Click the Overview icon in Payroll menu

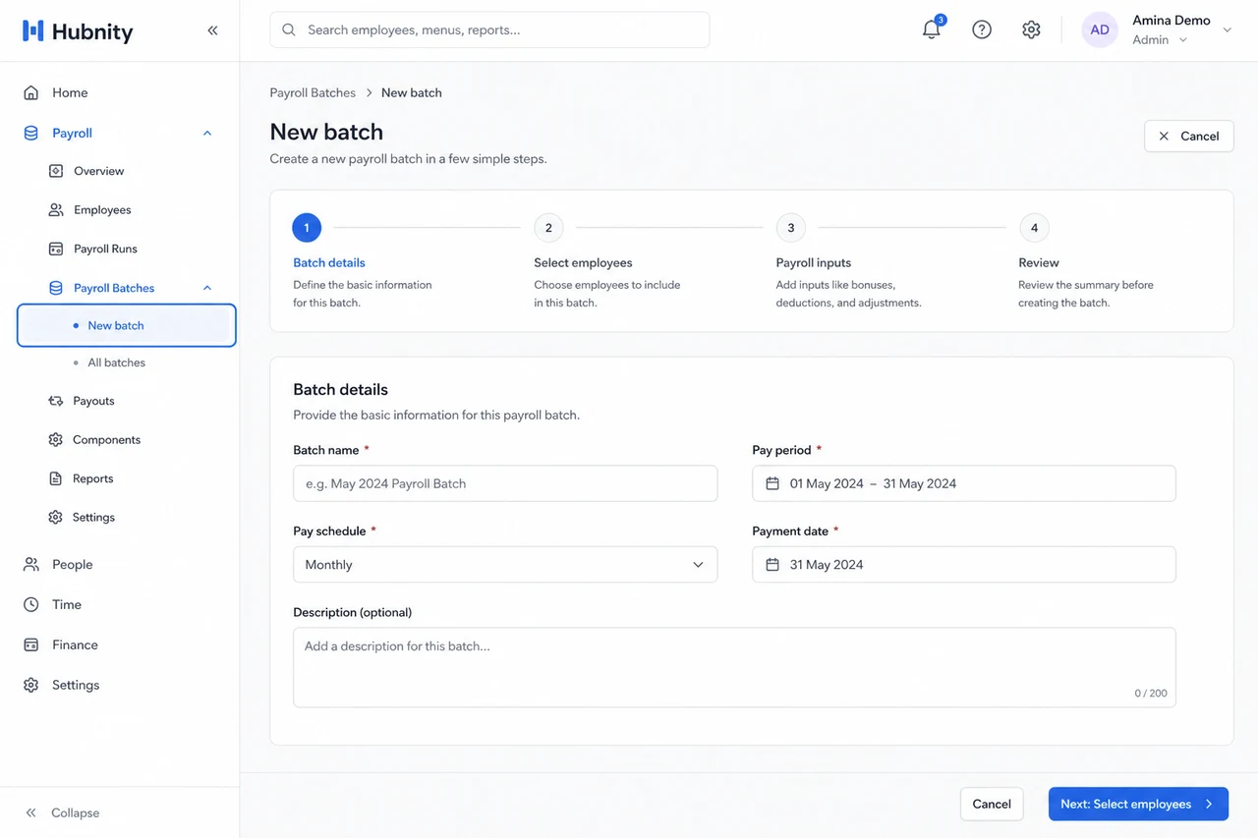pos(56,171)
